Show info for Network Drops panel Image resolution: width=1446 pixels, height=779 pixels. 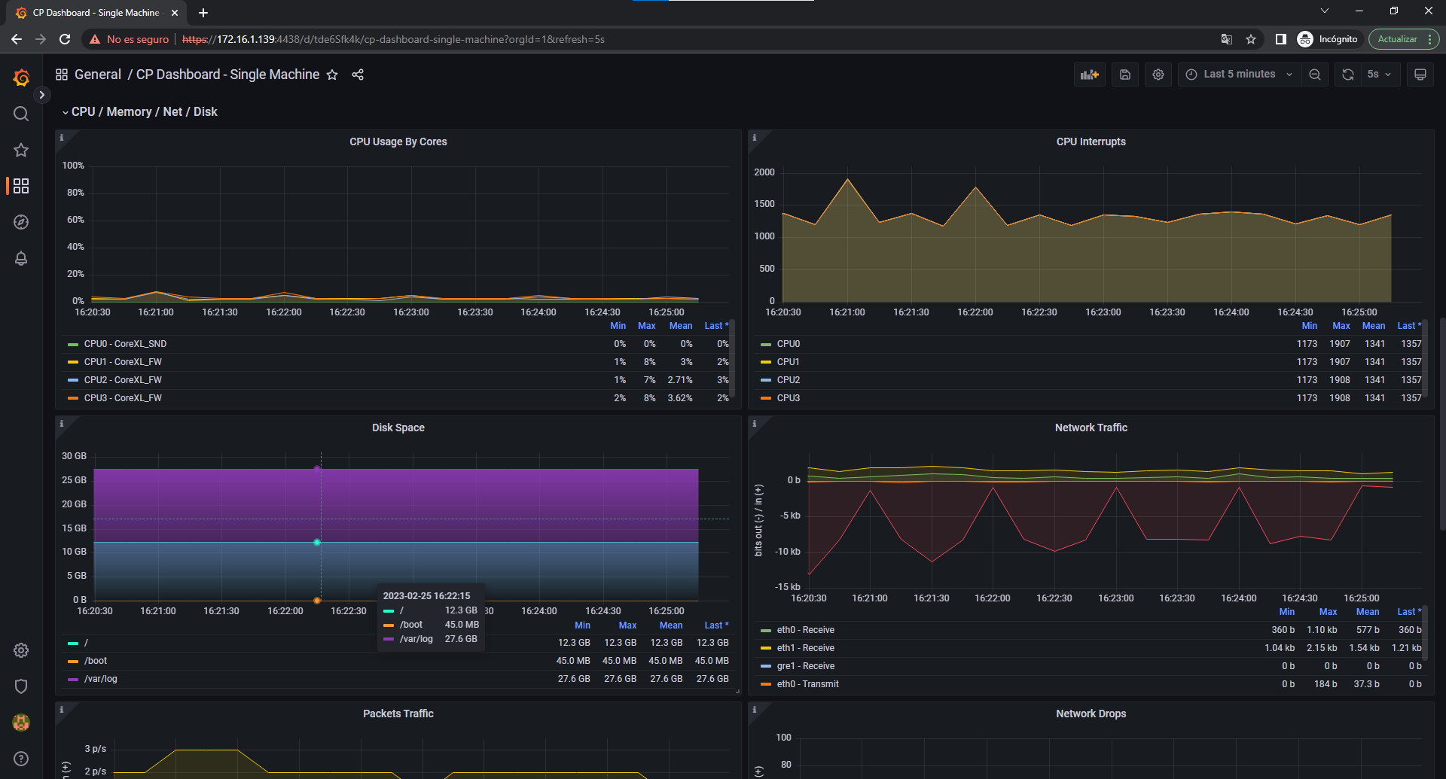pos(755,710)
